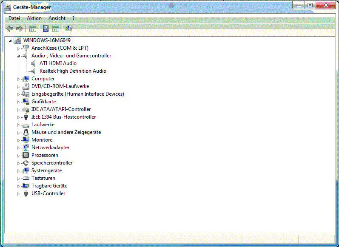Image resolution: width=339 pixels, height=247 pixels.
Task: Minimize the Geräte-Manager window
Action: pyautogui.click(x=299, y=6)
